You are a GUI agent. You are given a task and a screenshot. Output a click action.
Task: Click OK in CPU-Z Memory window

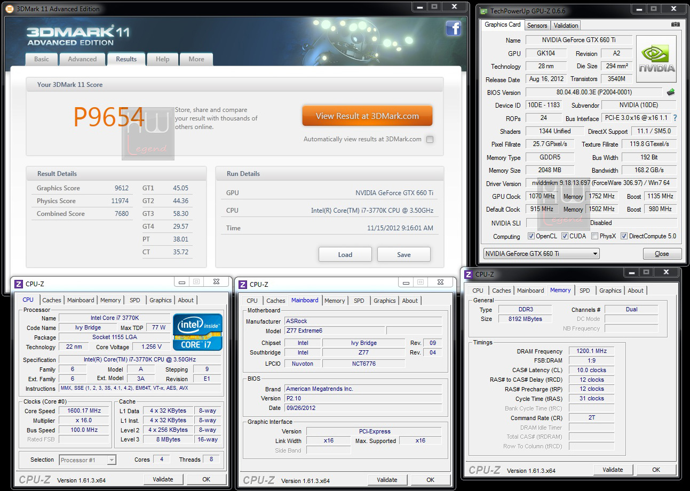pos(656,470)
